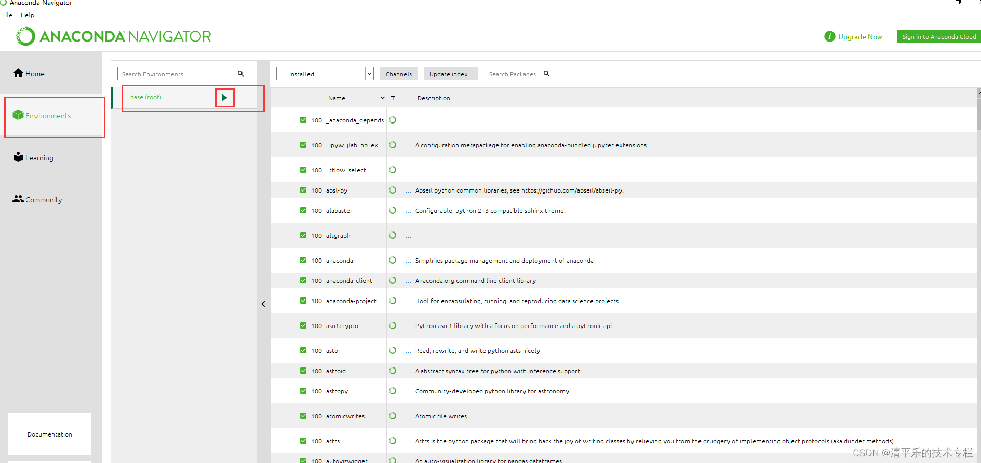Click Sign in to Anaconda Cloud
This screenshot has height=463, width=981.
point(939,36)
